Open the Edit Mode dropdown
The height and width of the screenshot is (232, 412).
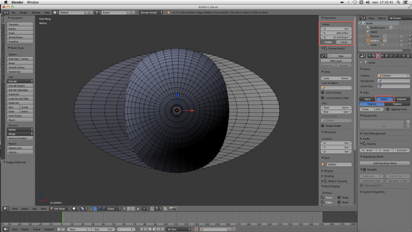(x=60, y=209)
